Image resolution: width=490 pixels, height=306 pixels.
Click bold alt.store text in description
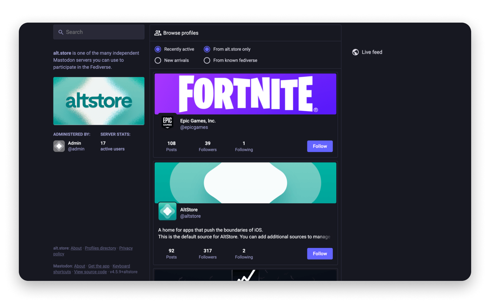point(62,53)
